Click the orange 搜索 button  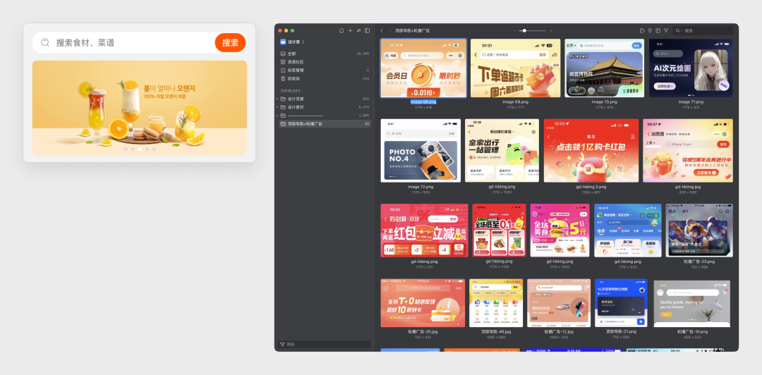click(230, 42)
